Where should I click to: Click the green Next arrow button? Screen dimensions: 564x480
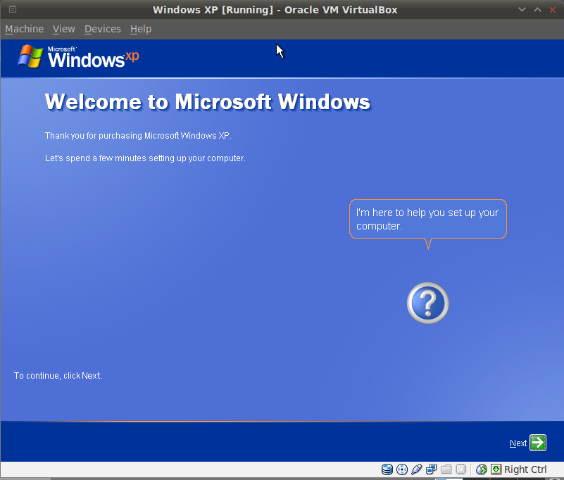pos(538,443)
